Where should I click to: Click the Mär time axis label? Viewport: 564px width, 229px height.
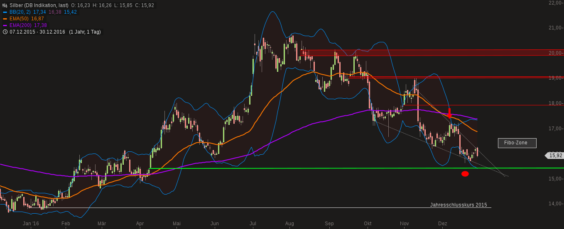(102, 224)
